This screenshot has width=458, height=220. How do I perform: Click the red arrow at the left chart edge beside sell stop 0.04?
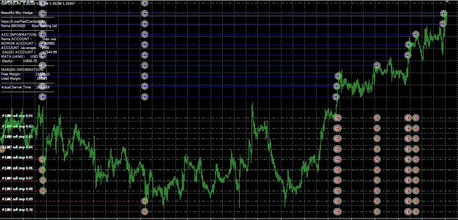pos(2,149)
